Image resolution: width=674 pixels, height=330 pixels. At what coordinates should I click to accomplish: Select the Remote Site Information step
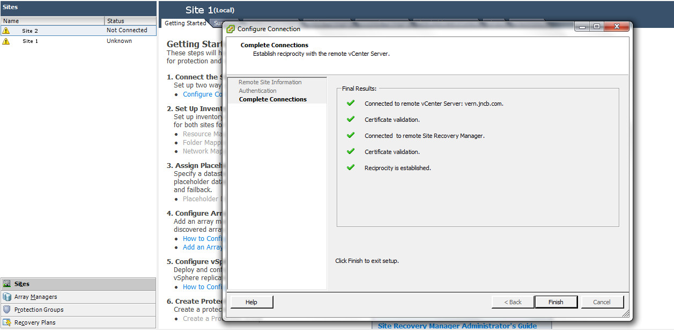tap(270, 82)
